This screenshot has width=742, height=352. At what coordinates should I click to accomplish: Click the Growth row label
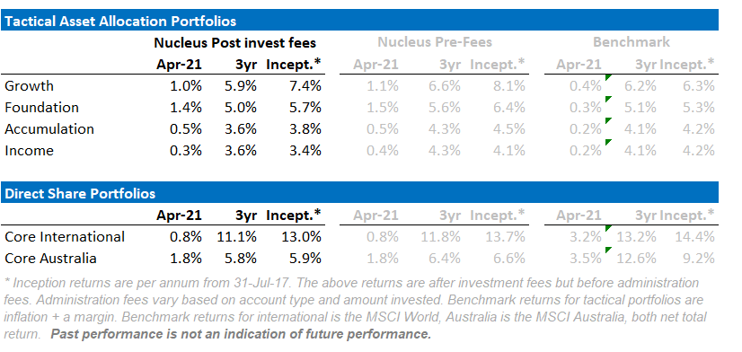click(x=29, y=86)
